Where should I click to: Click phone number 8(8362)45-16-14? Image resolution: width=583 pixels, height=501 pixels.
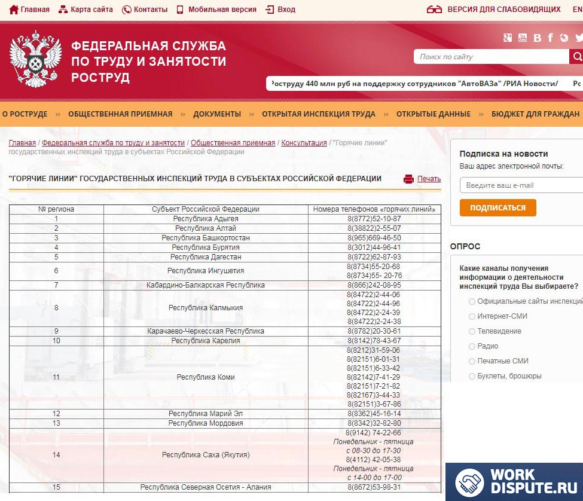click(374, 414)
